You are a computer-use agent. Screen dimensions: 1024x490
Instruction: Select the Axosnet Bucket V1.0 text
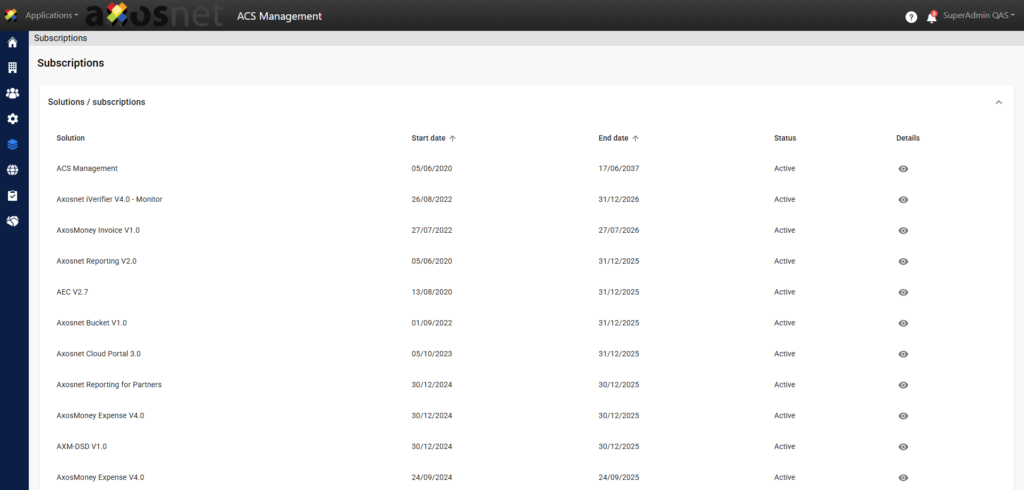coord(92,323)
